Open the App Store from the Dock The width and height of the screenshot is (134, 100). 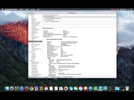click(90, 89)
